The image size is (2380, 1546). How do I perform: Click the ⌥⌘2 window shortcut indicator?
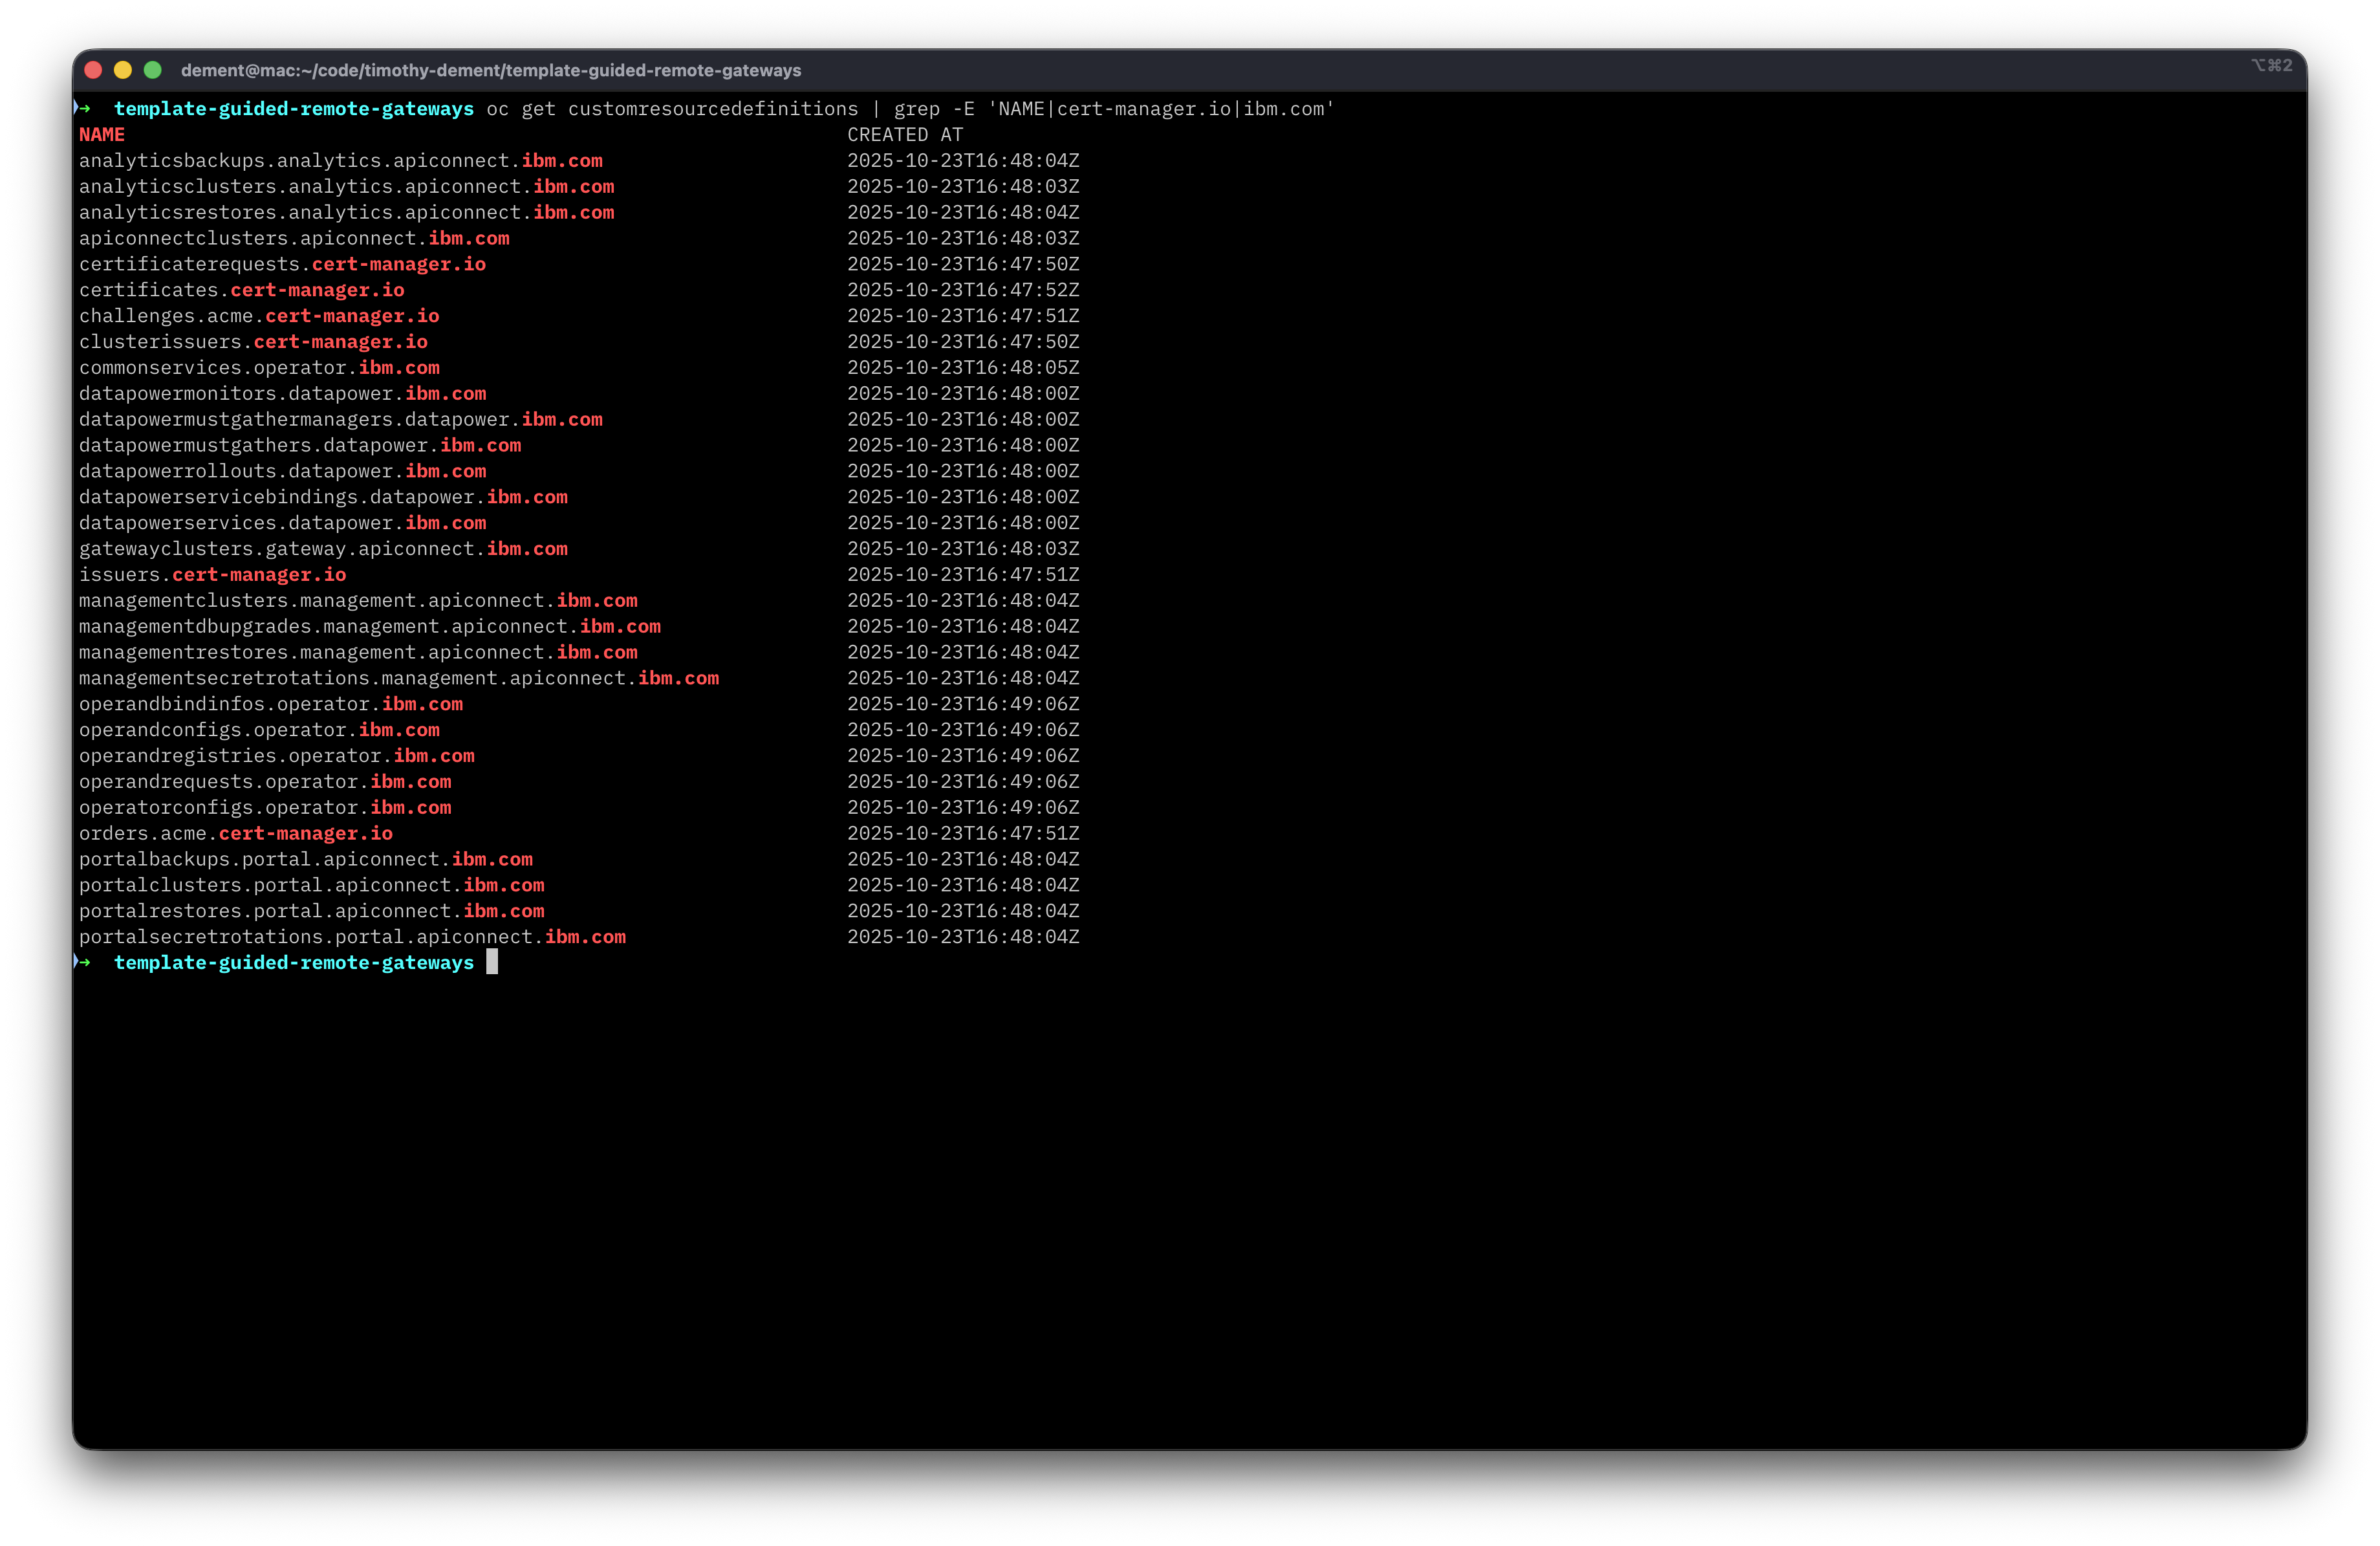(2271, 66)
